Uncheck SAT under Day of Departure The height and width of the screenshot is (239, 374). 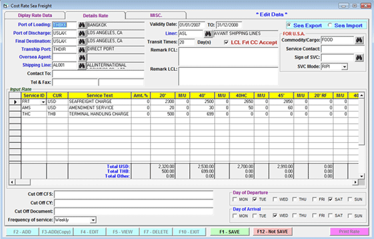(x=330, y=199)
